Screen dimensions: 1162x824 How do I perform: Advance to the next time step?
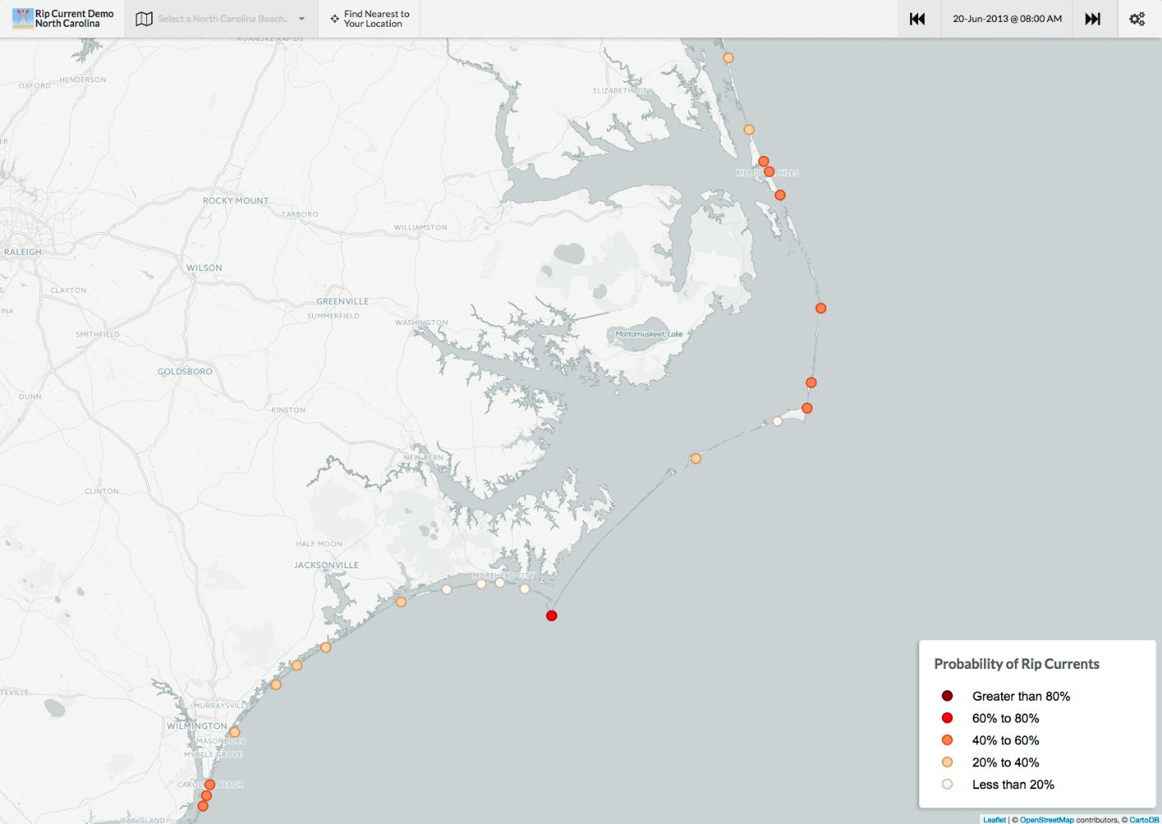click(x=1093, y=19)
